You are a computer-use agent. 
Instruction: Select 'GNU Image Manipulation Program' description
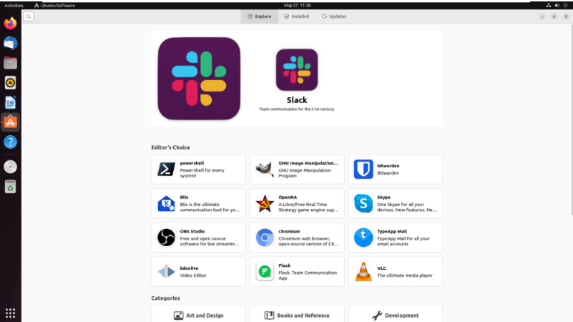click(305, 173)
